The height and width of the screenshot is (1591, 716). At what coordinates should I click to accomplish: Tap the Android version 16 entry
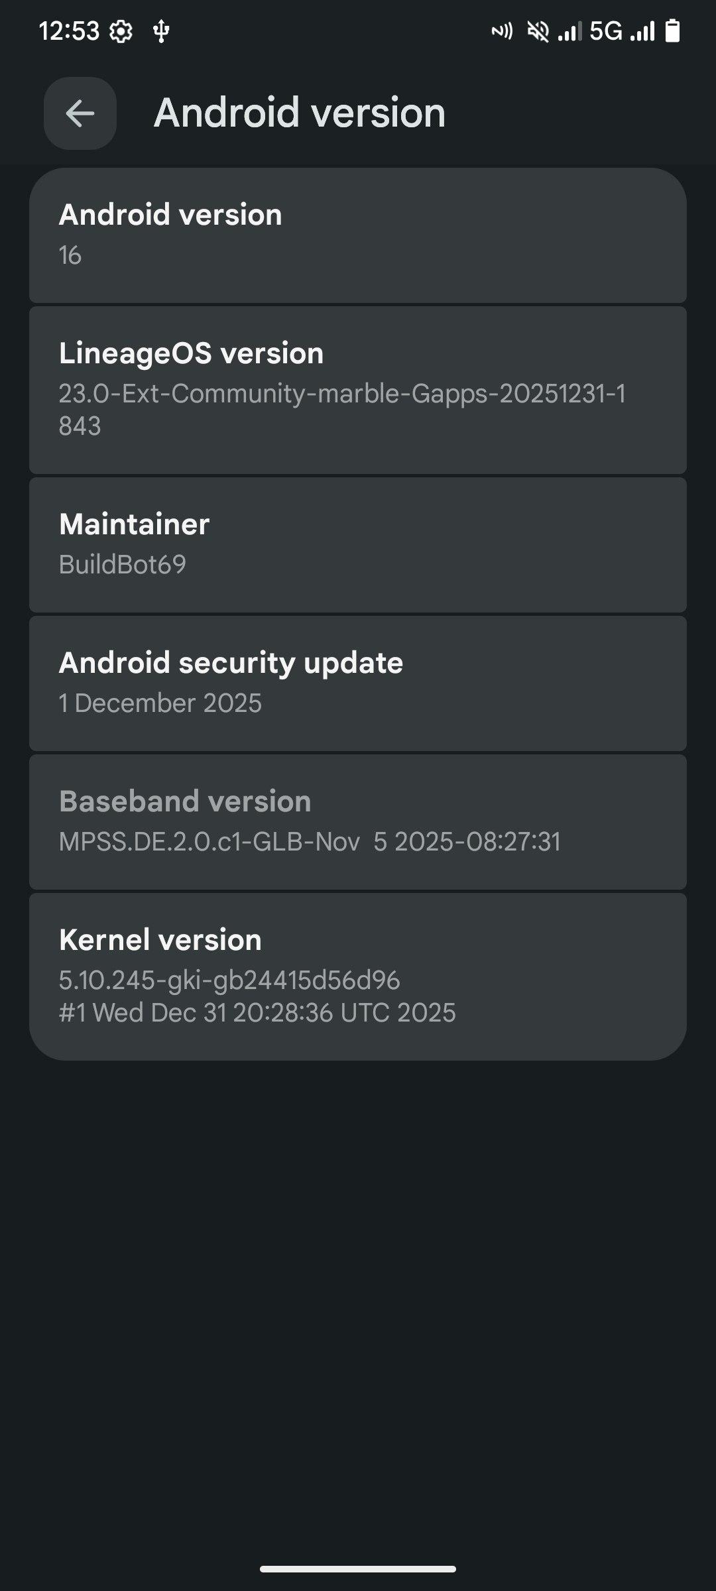(x=358, y=235)
